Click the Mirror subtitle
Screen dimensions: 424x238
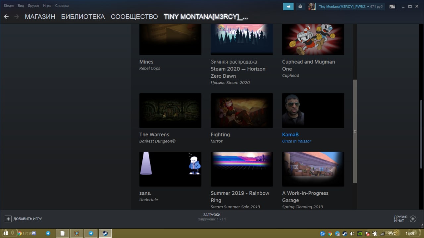tap(217, 141)
